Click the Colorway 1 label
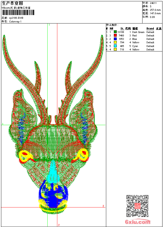This screenshot has width=163, height=227. tap(16, 22)
